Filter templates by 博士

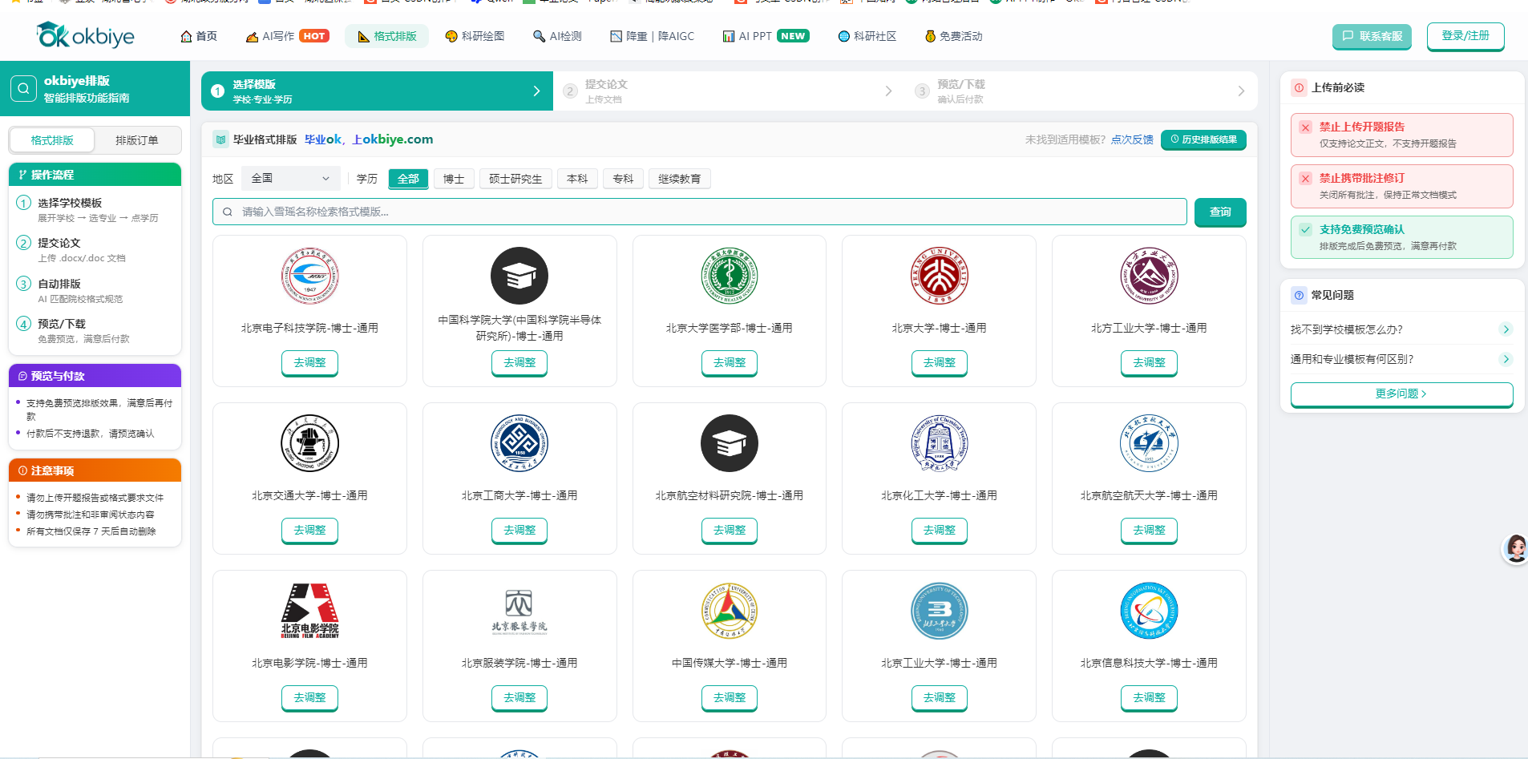click(x=454, y=179)
